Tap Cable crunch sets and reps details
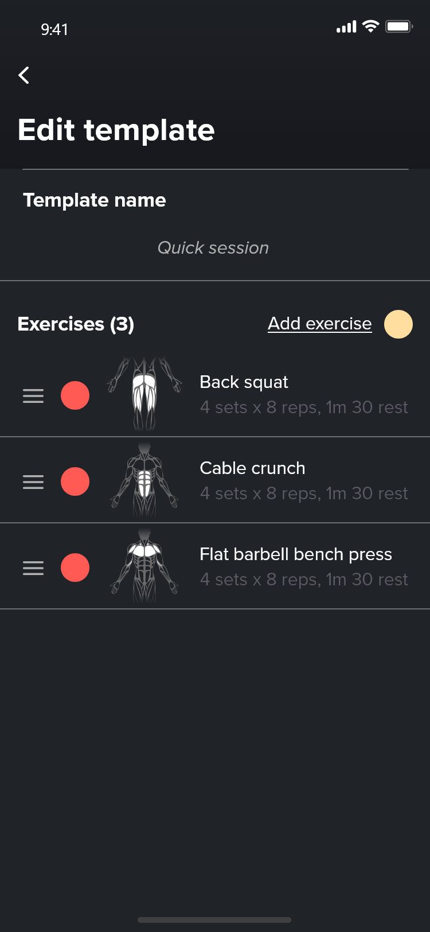Screen dimensions: 430x932 [304, 494]
